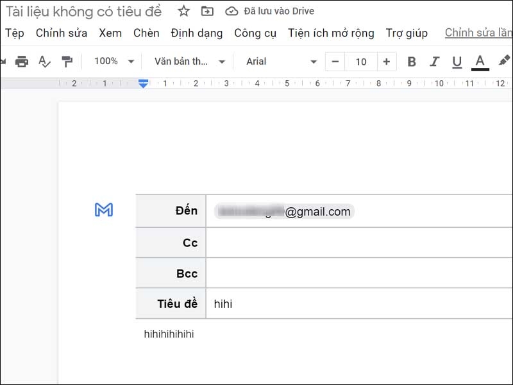Toggle bold formatting

[411, 62]
